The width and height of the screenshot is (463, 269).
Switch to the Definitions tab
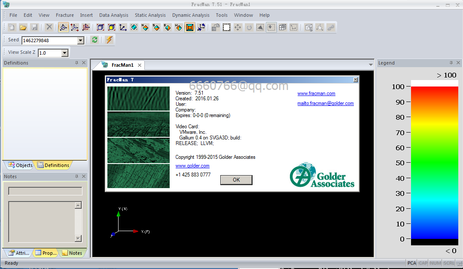tap(53, 165)
